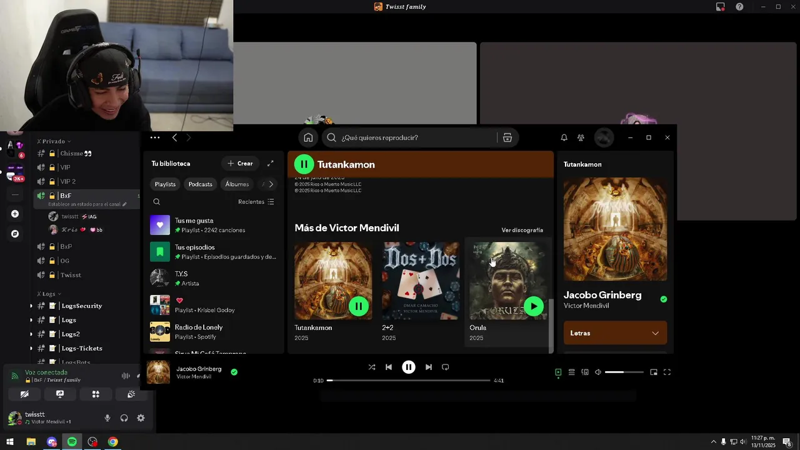Open Spotify profile avatar menu
This screenshot has width=800, height=450.
coord(604,137)
